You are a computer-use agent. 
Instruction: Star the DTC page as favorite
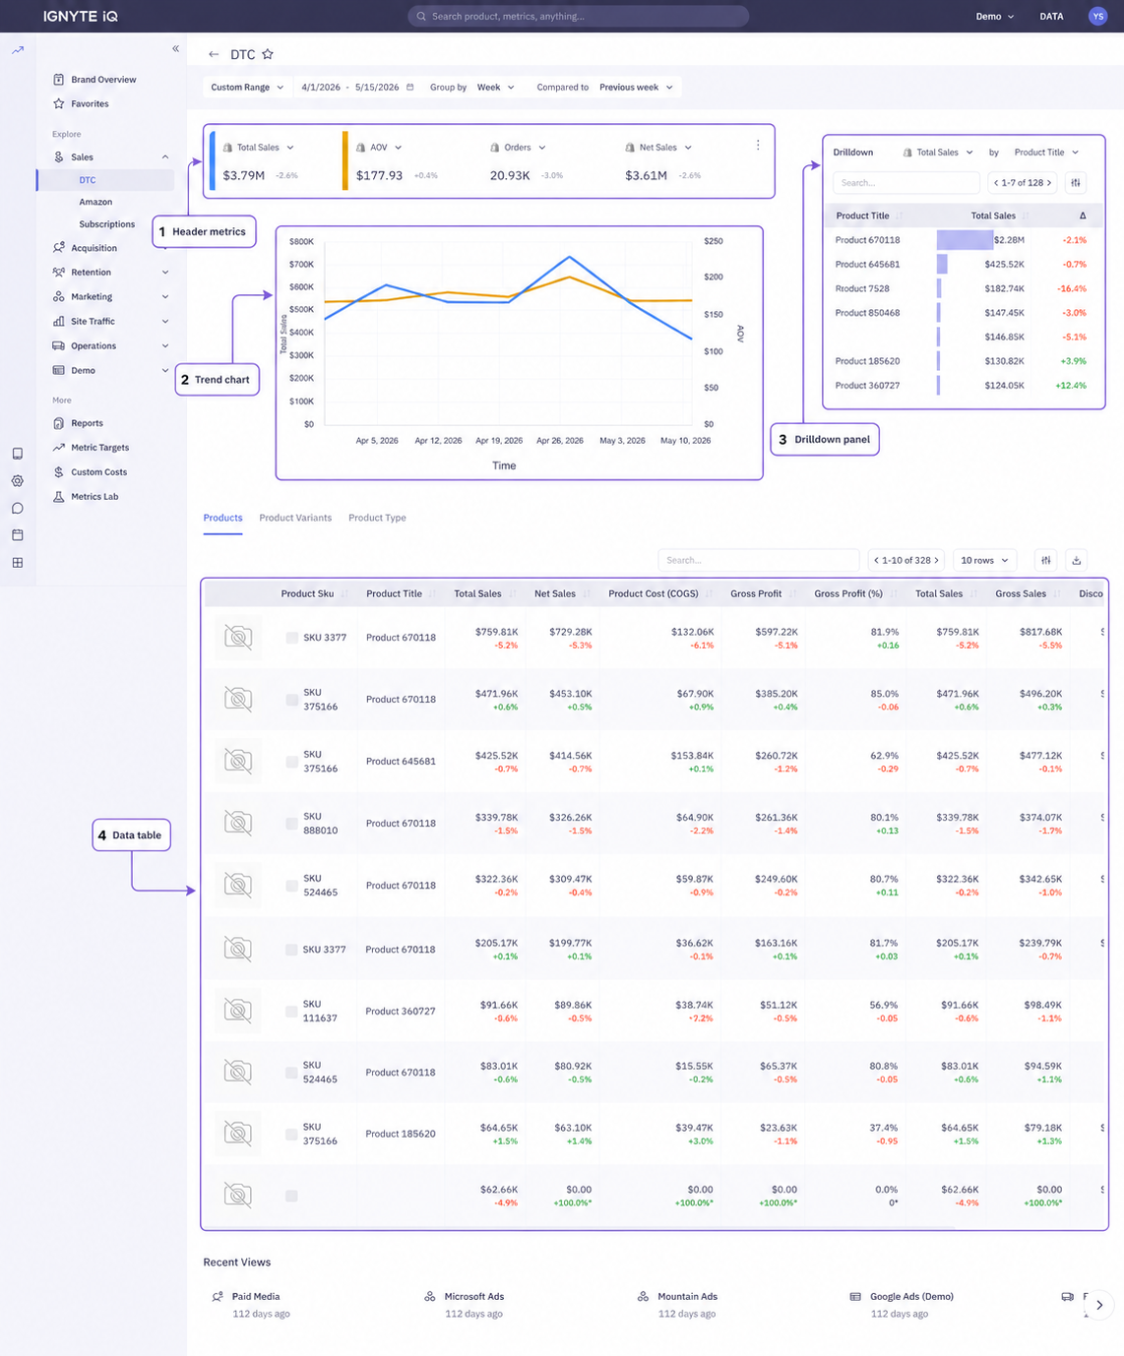pyautogui.click(x=268, y=55)
